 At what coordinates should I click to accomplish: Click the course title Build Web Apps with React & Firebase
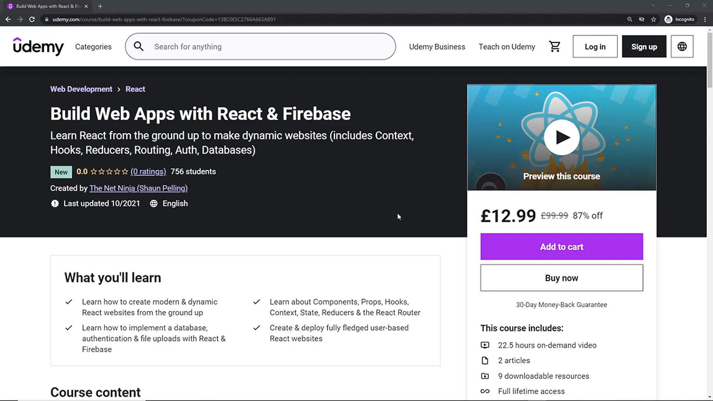(x=200, y=114)
